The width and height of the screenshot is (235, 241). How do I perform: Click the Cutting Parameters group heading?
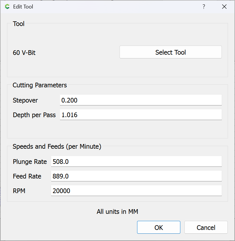click(40, 85)
